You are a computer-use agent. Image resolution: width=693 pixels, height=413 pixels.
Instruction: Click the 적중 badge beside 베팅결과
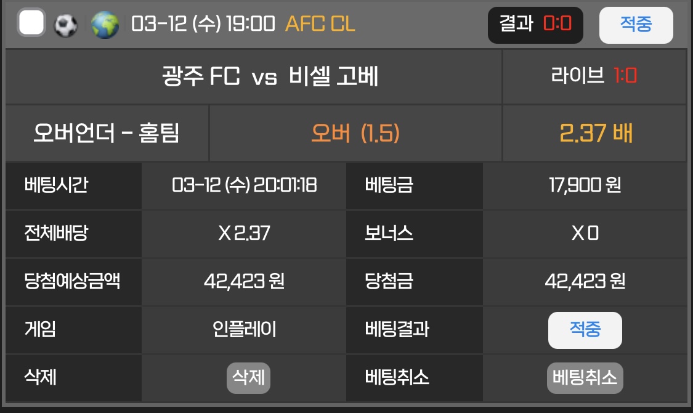click(585, 330)
